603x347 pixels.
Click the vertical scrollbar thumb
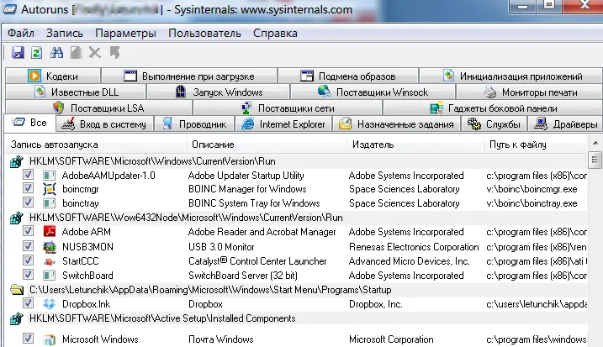click(595, 160)
